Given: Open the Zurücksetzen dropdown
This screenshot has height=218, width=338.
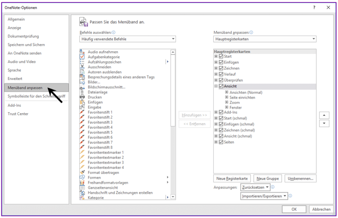Looking at the screenshot, I should pyautogui.click(x=255, y=187).
